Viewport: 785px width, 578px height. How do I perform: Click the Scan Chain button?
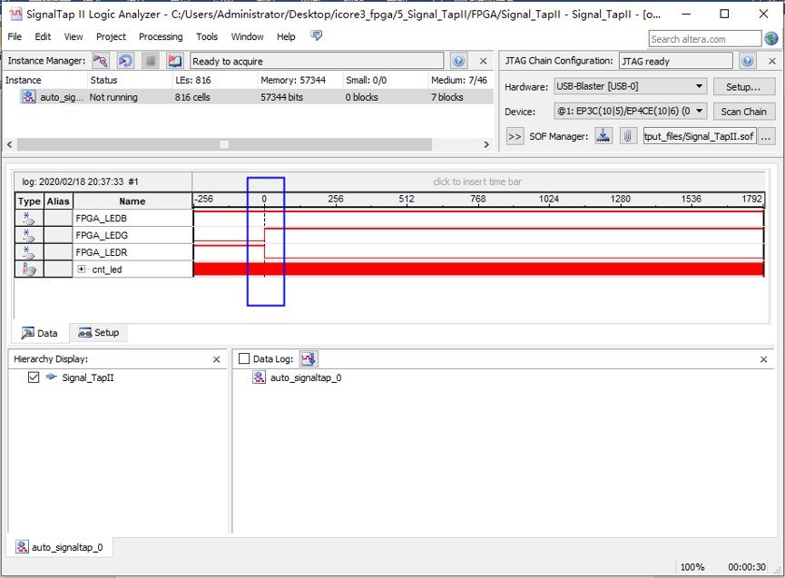tap(743, 112)
